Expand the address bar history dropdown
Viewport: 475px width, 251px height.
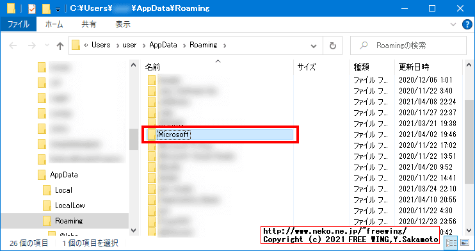click(x=314, y=45)
